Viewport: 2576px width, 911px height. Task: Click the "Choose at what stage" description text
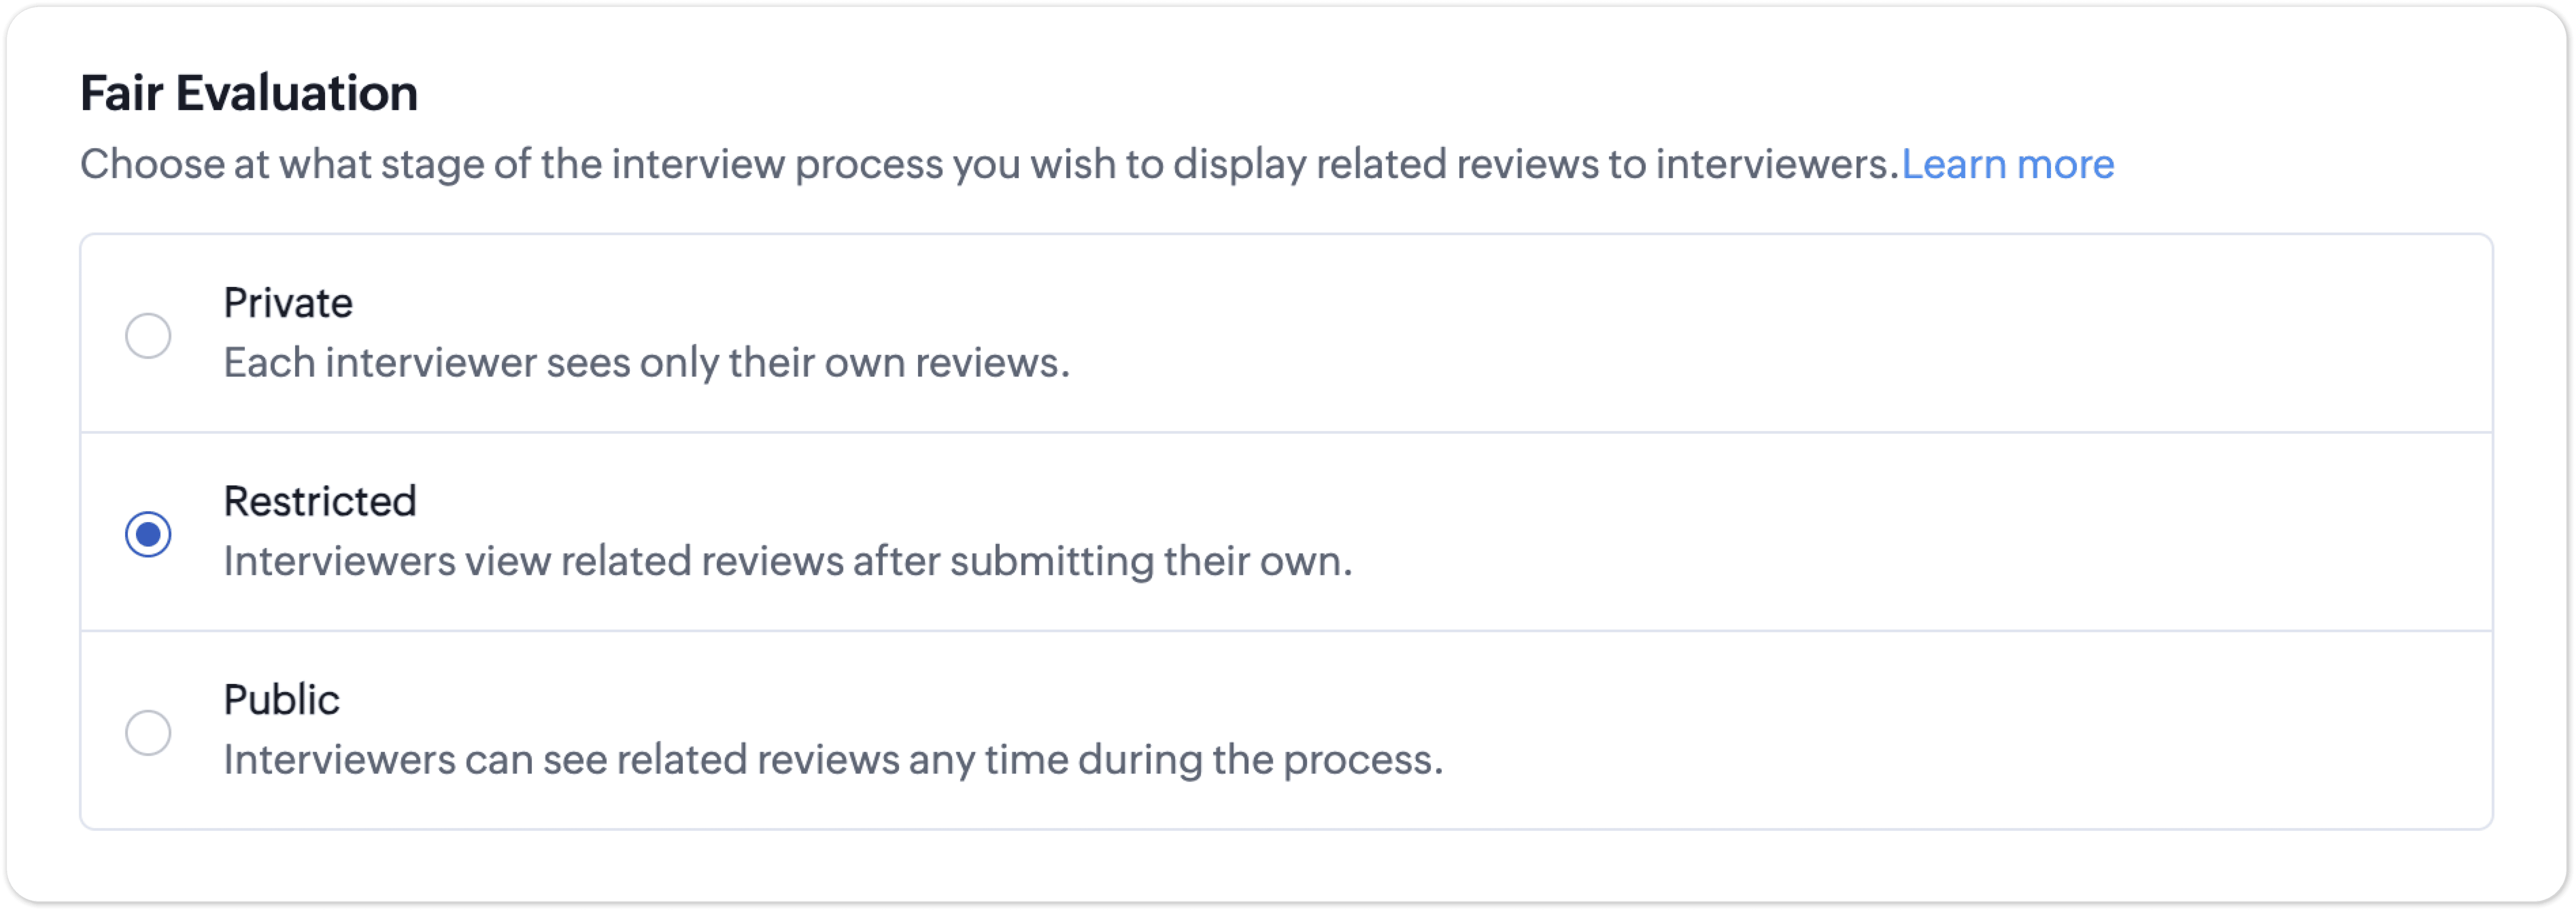[x=989, y=164]
